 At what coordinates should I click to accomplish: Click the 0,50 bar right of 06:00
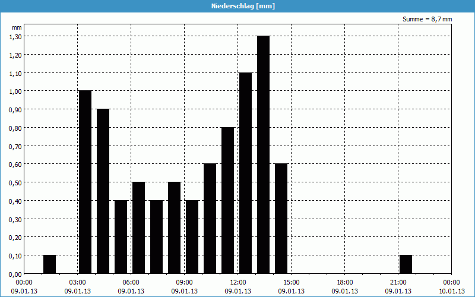coord(138,228)
